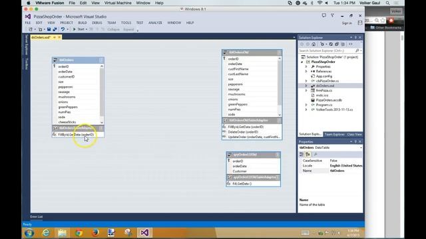426x239 pixels.
Task: Click the Undo arrow icon
Action: point(63,29)
